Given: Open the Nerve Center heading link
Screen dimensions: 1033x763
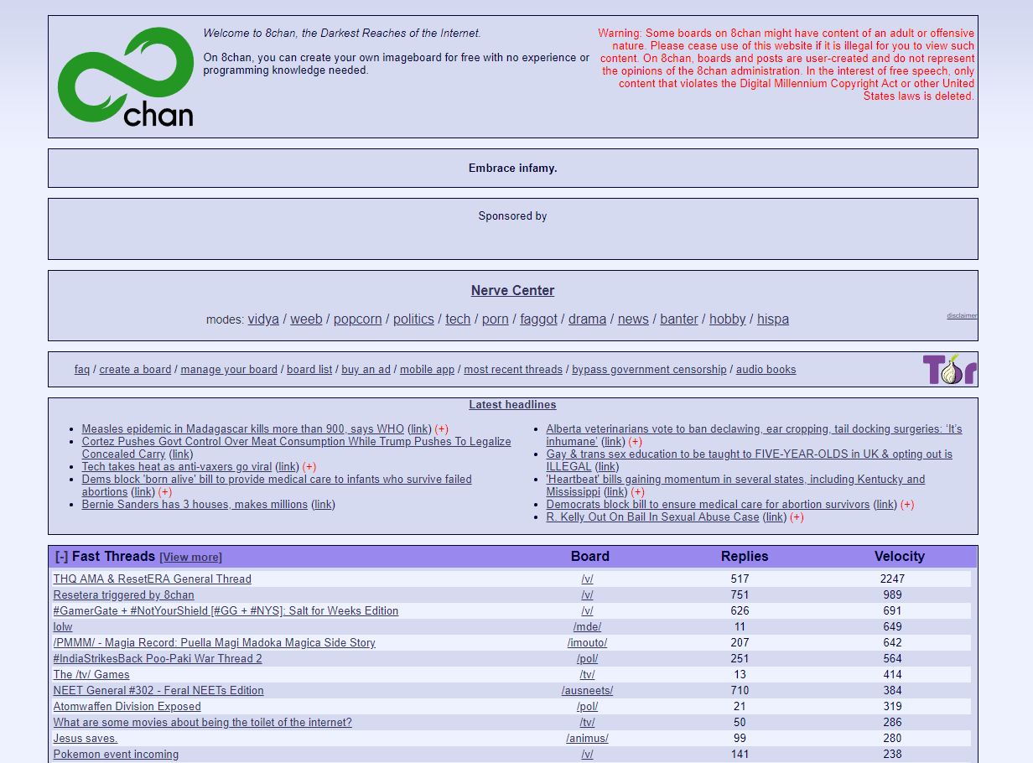Looking at the screenshot, I should click(x=512, y=291).
